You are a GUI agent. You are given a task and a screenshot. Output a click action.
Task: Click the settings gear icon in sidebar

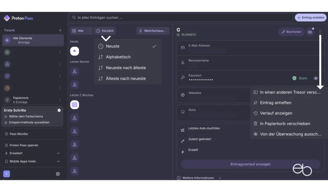[x=58, y=174]
